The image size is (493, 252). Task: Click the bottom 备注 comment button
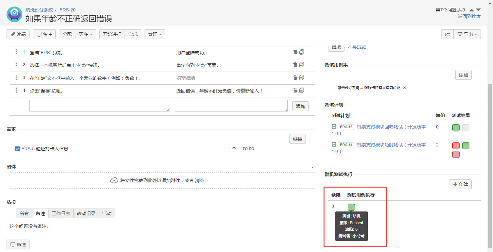(18, 244)
